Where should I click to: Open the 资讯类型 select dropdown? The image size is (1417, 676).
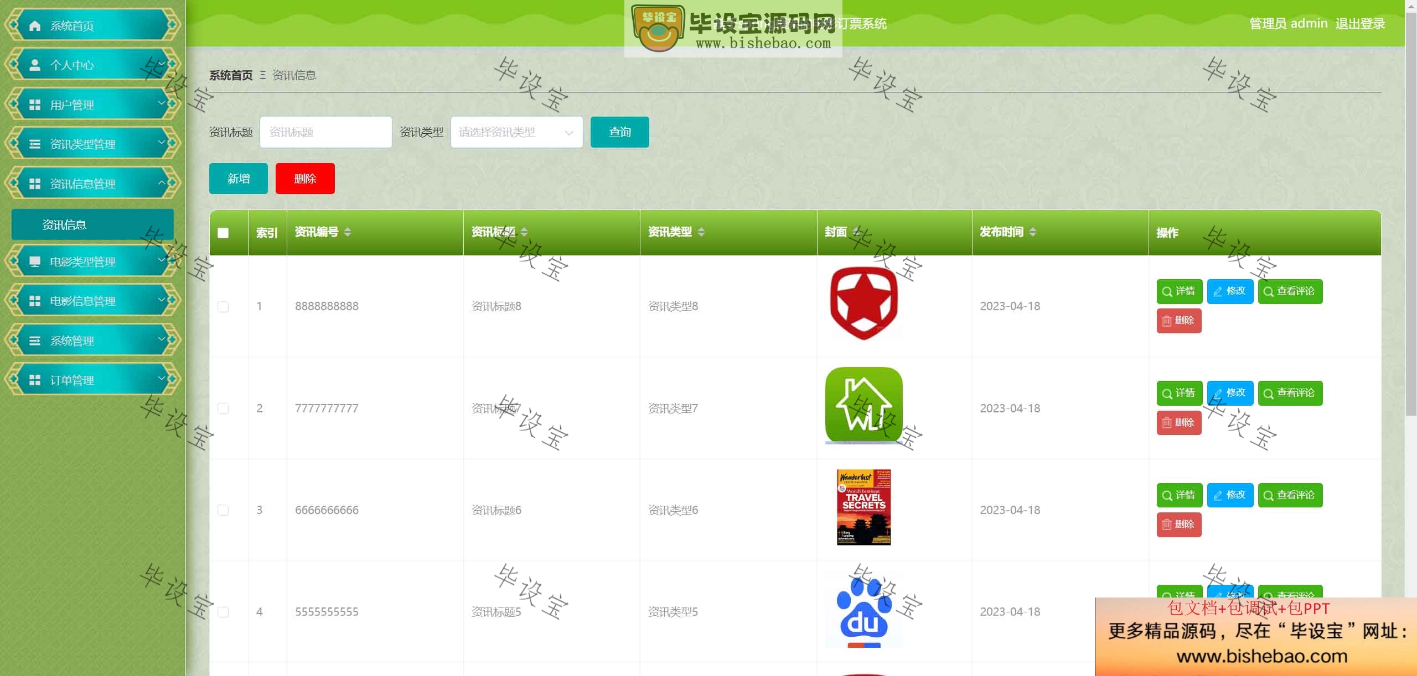click(517, 132)
